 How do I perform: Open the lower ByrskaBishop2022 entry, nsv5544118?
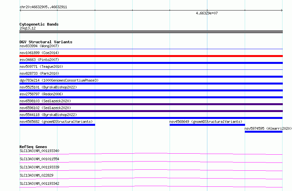(48, 115)
